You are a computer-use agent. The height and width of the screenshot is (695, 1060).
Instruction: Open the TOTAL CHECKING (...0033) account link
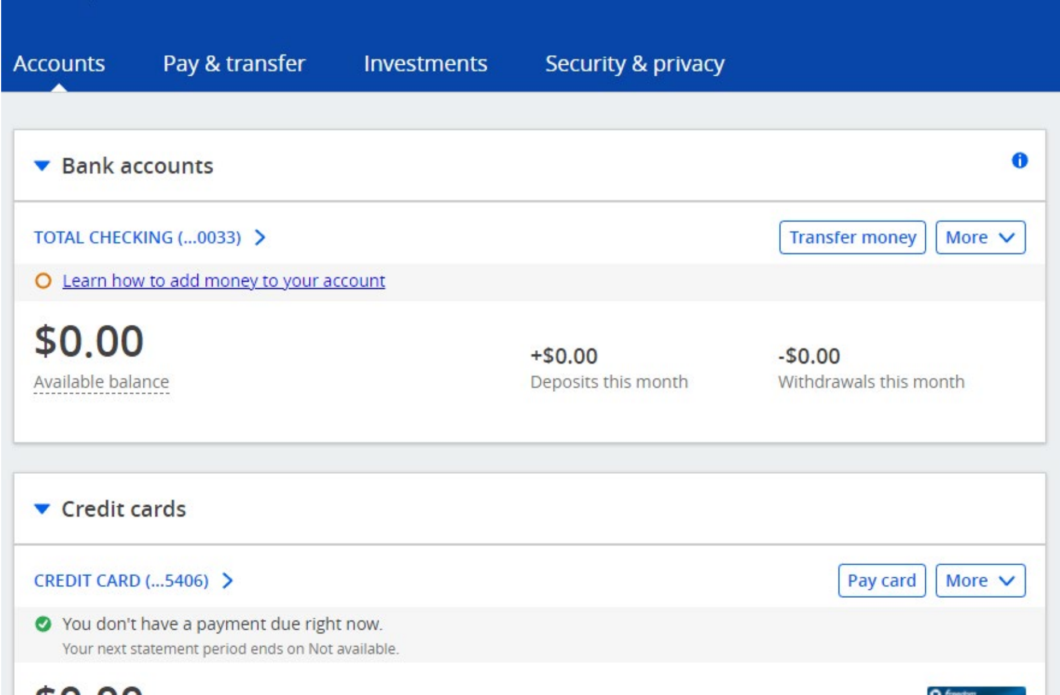click(x=138, y=237)
